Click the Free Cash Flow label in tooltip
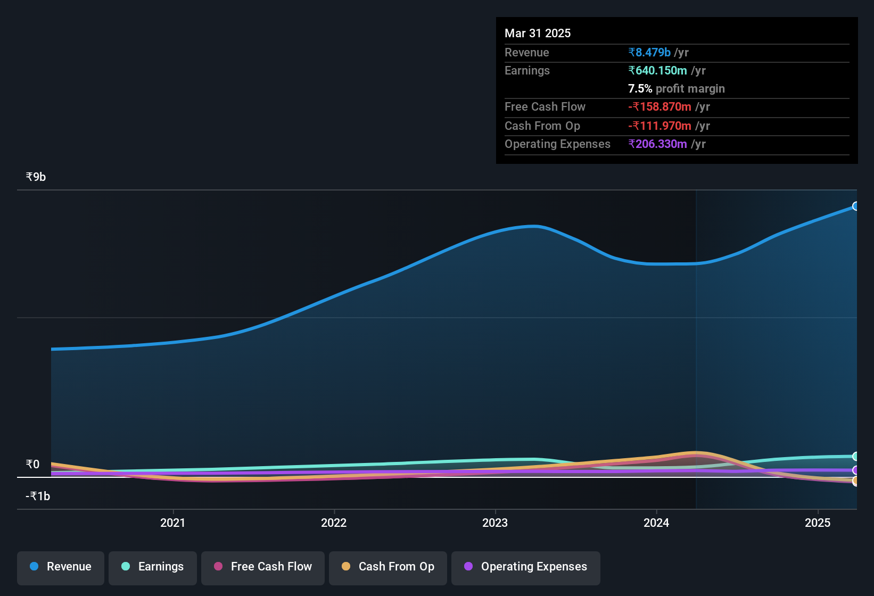 click(545, 106)
